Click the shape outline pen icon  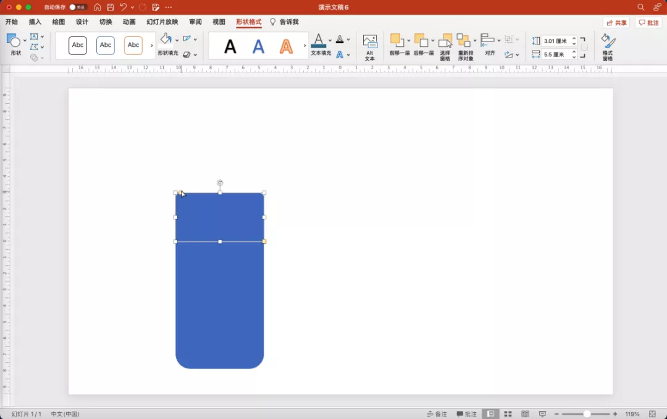tap(187, 39)
